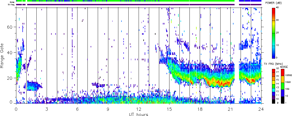Click the x-axis tick label "15"
This screenshot has height=116, width=292.
click(169, 109)
